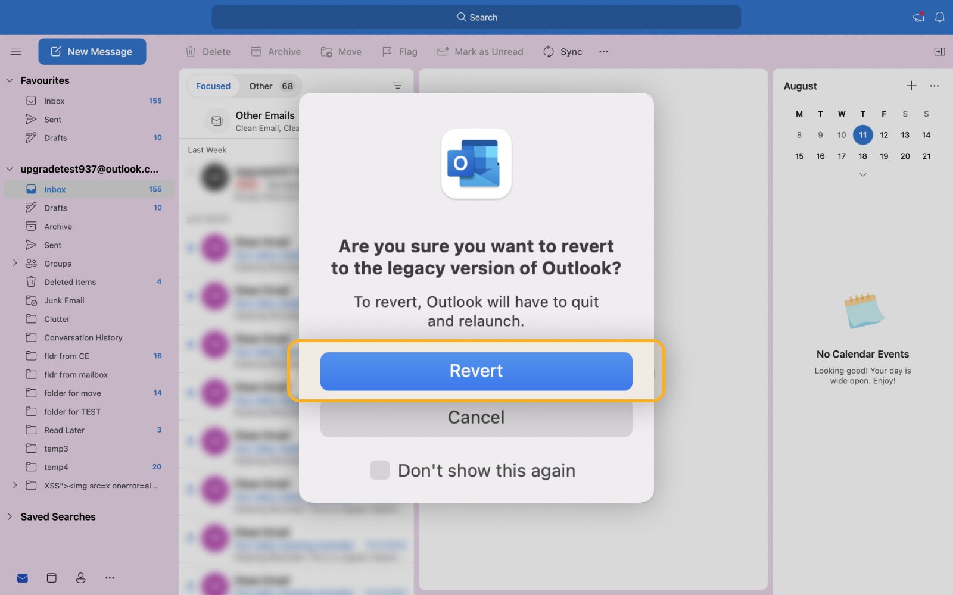
Task: Click the Delete toolbar button
Action: coord(208,52)
